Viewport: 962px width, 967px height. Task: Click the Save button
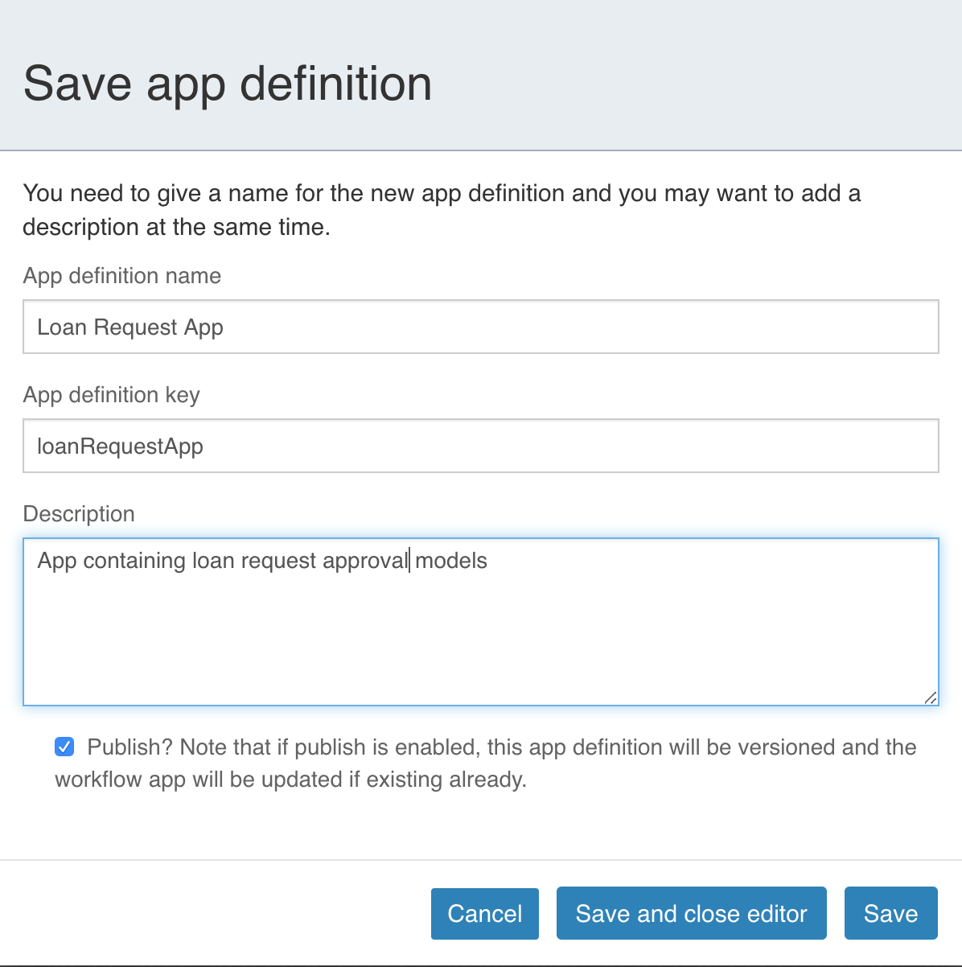(x=890, y=913)
